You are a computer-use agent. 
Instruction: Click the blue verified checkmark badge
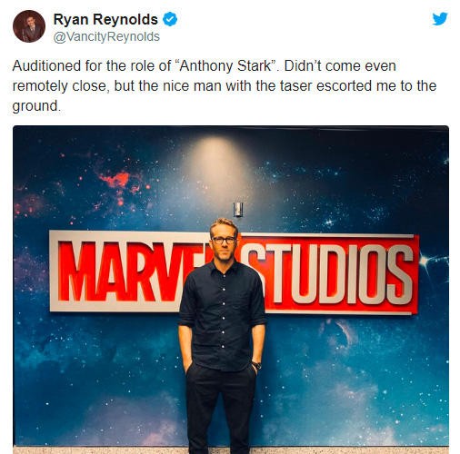170,19
